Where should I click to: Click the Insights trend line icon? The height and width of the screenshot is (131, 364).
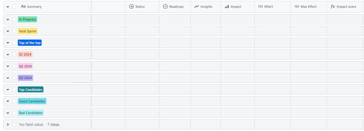coord(197,7)
